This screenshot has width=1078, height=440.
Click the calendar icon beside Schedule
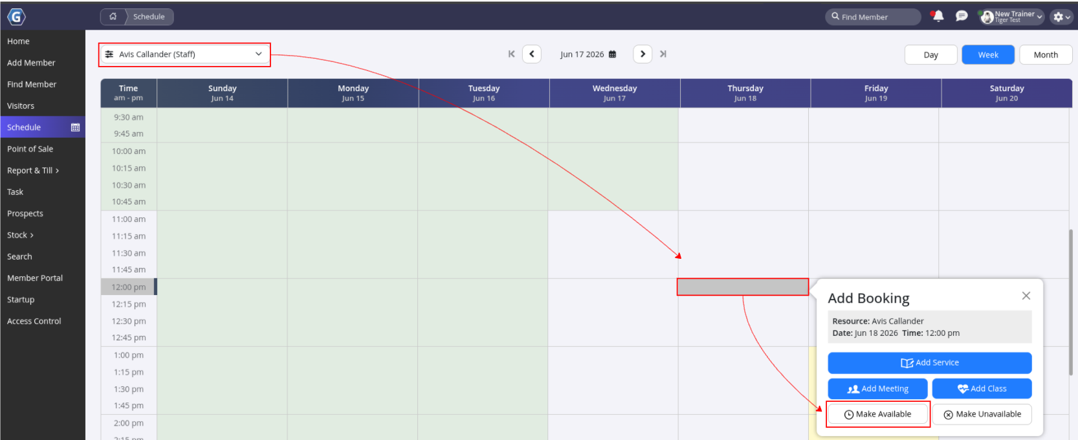click(x=75, y=127)
